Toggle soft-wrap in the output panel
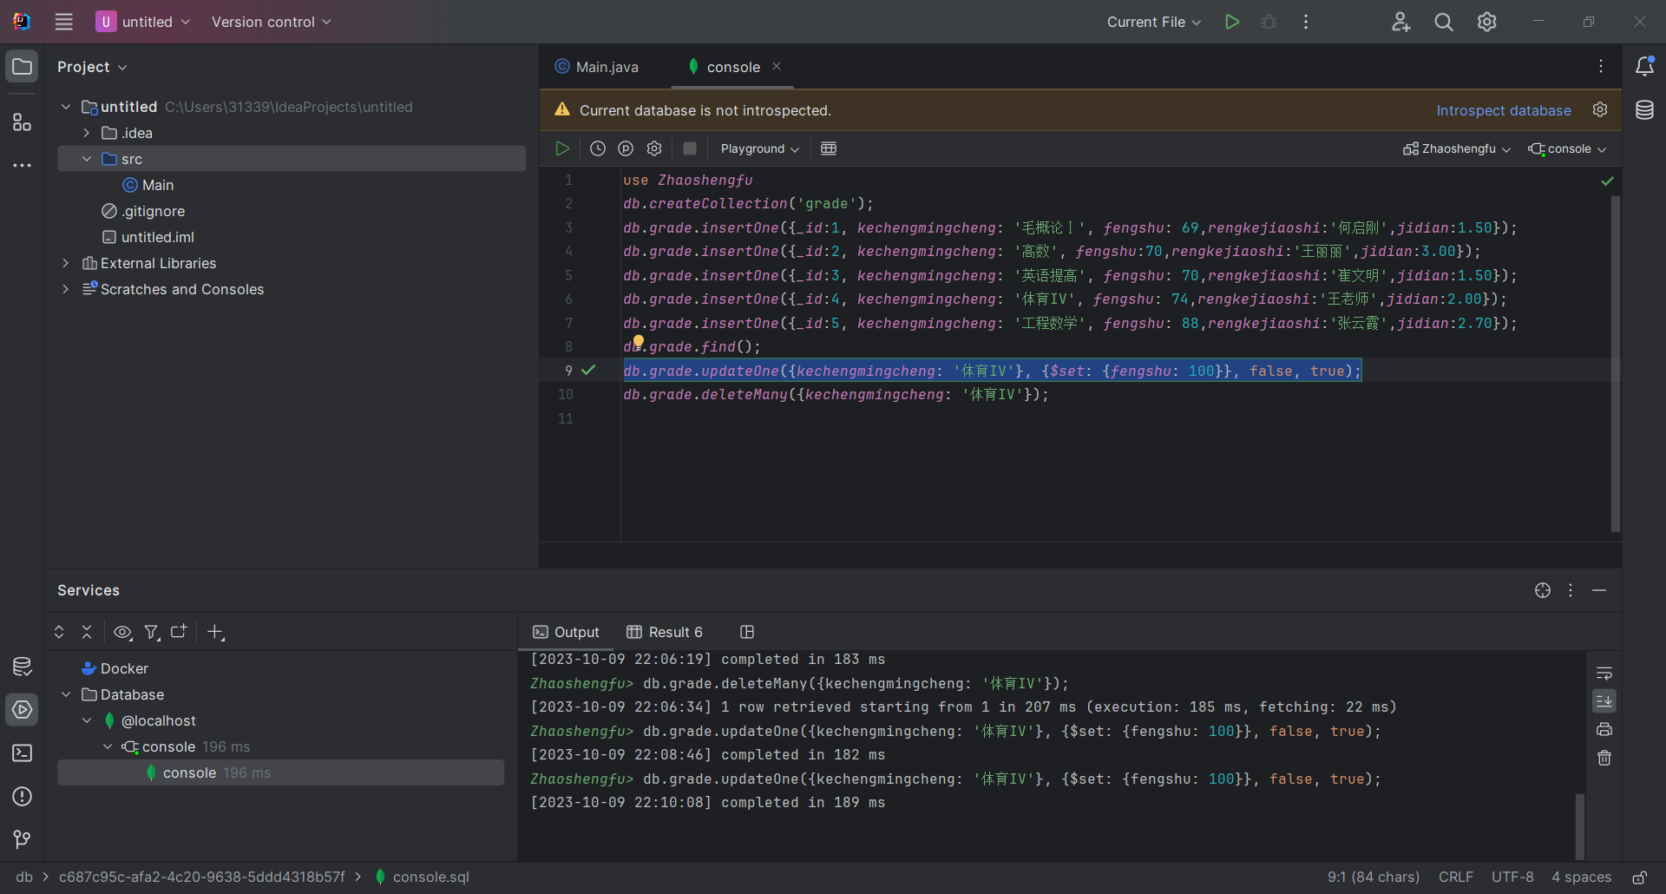The height and width of the screenshot is (894, 1666). point(1604,673)
